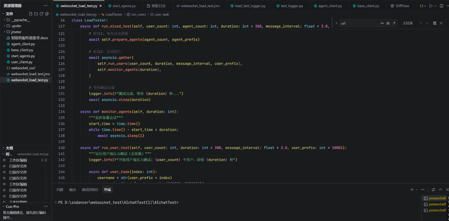Screen dimensions: 449x221
Task: Switch to the load_test_logger.py tab
Action: (250, 6)
